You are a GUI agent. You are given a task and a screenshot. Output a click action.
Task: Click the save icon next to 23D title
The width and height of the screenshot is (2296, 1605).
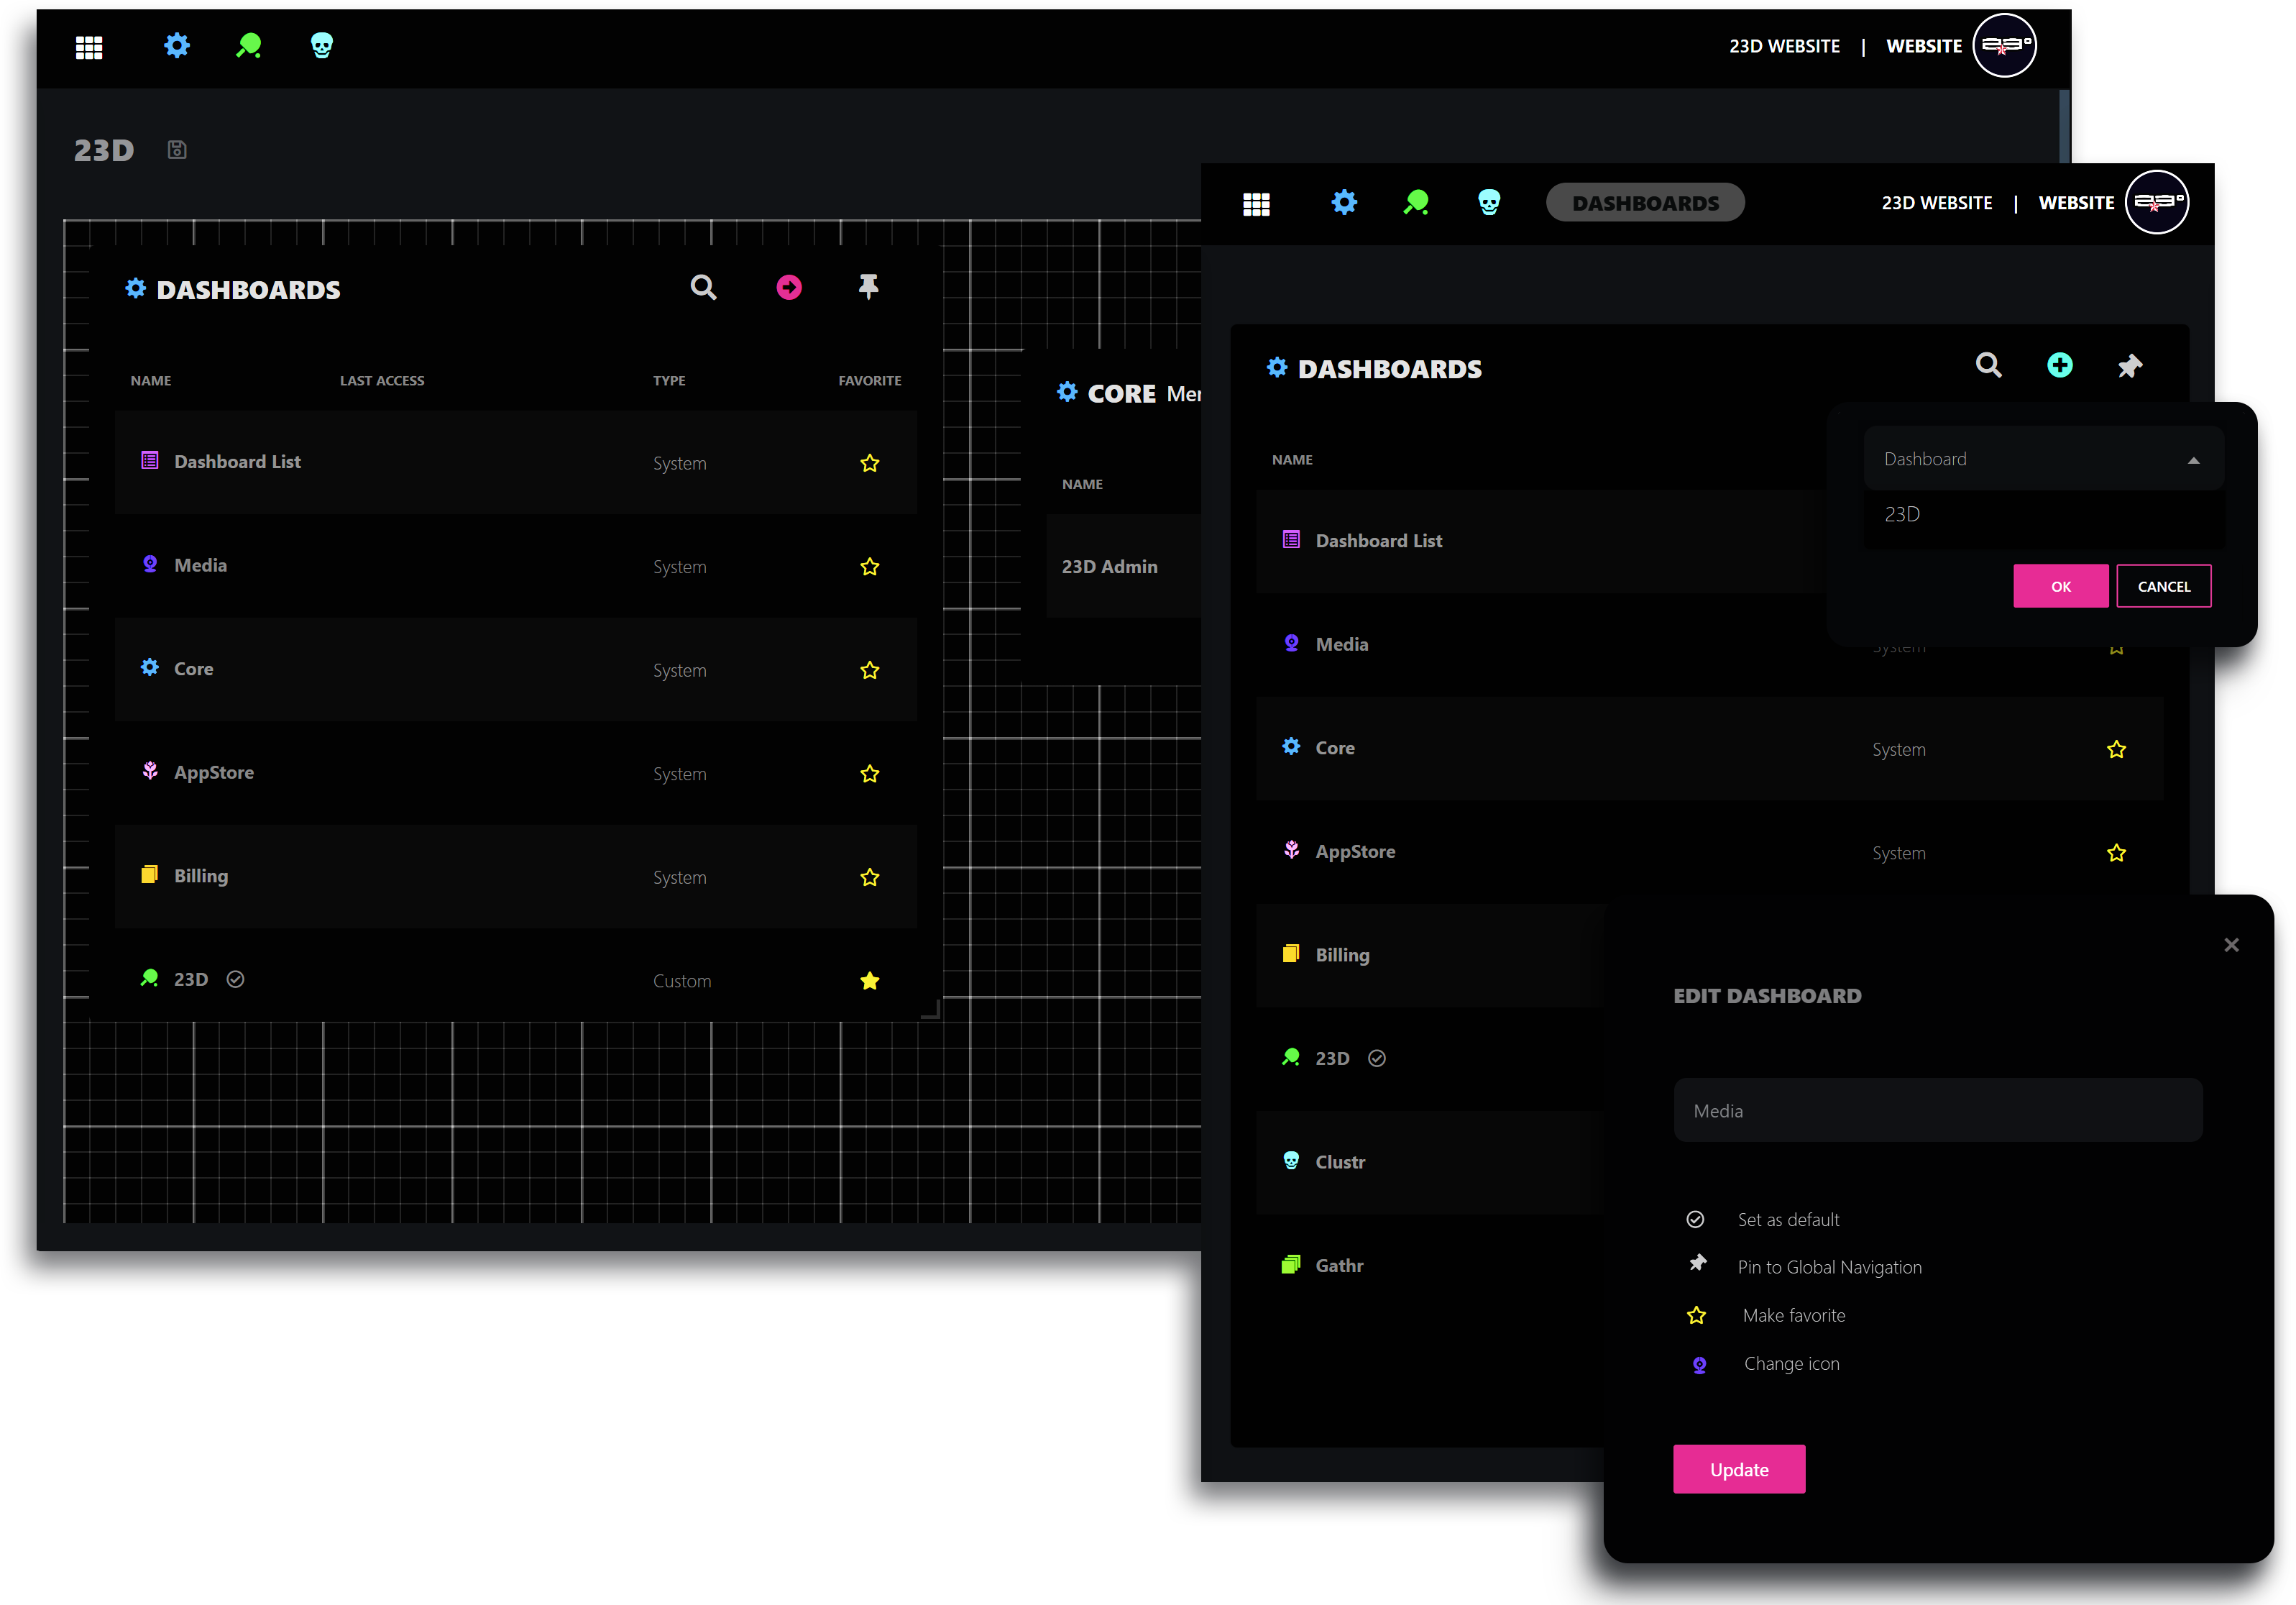coord(177,150)
